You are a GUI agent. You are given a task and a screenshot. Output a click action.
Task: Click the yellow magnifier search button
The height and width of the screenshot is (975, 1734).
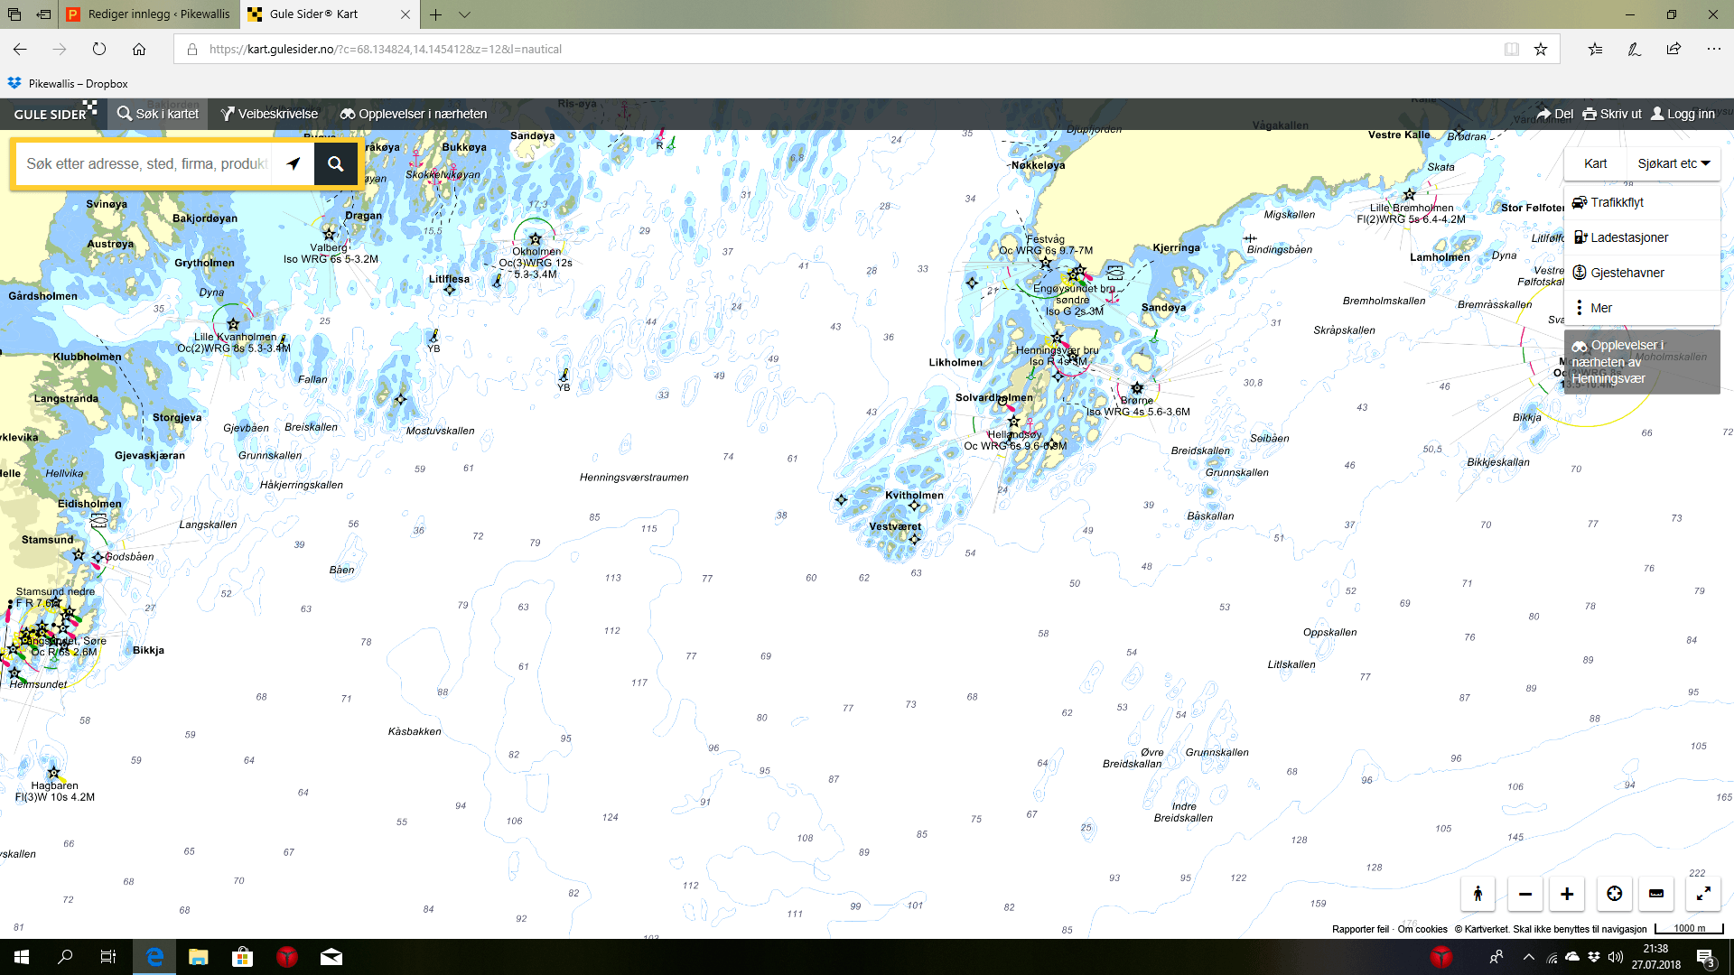click(x=335, y=163)
